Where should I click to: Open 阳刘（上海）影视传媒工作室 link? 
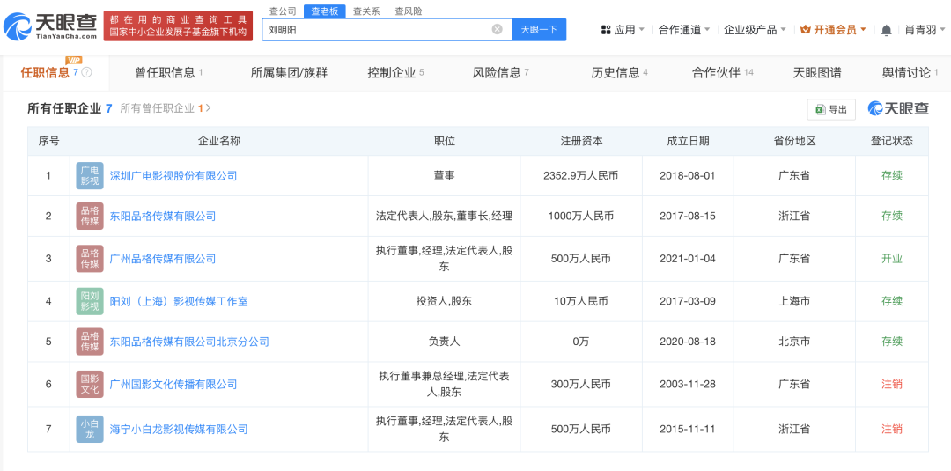(178, 301)
